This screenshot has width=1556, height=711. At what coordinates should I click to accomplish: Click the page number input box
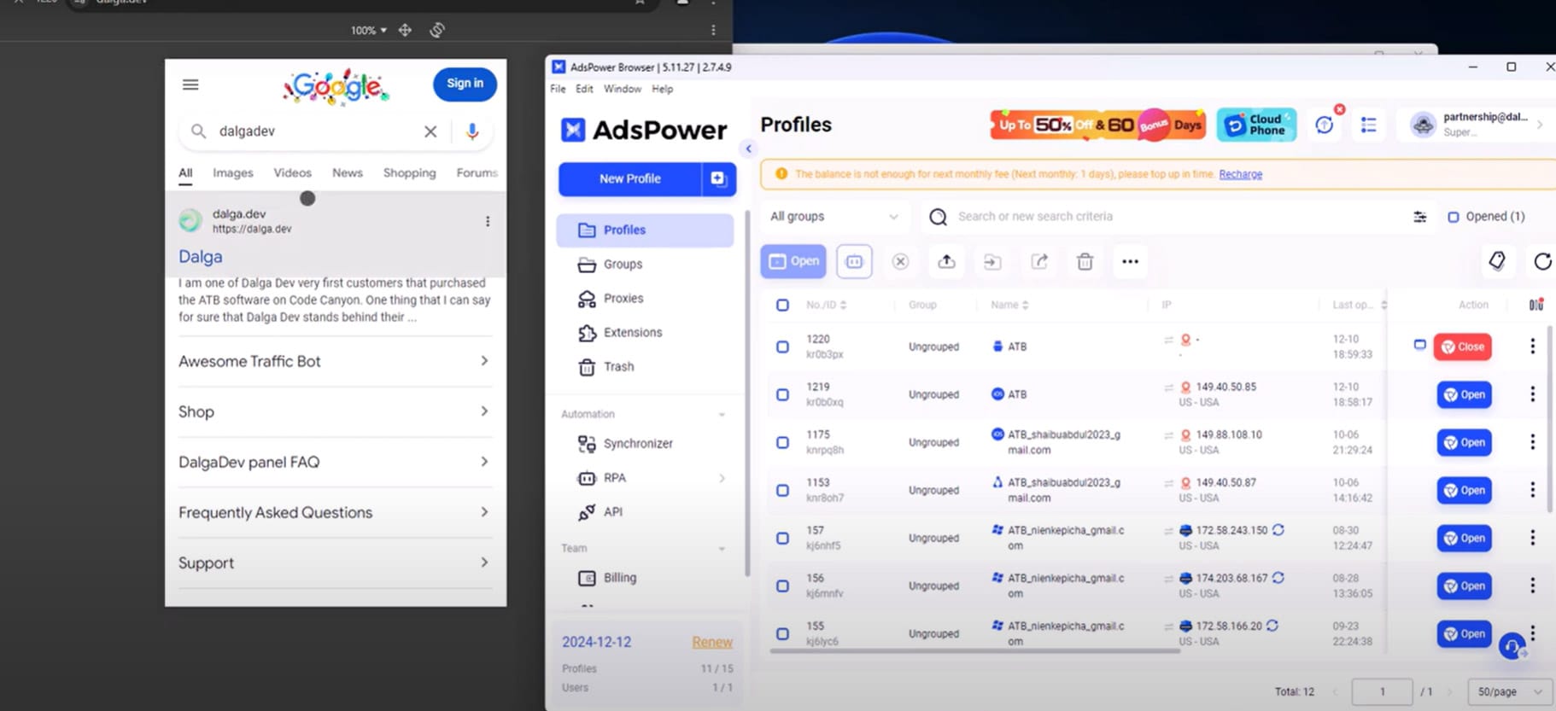(1382, 691)
